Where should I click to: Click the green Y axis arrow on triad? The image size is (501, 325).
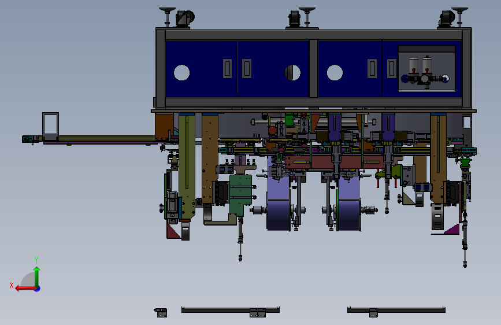tap(37, 277)
